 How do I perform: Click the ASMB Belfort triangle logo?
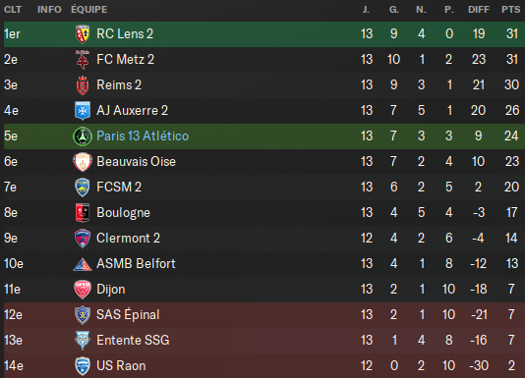[83, 264]
